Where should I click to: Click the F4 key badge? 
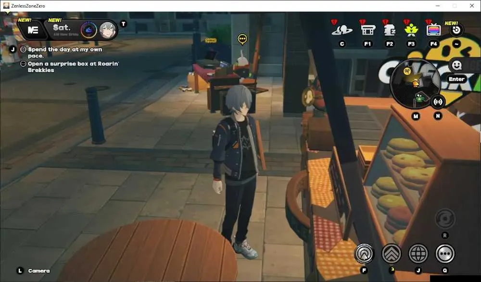[433, 44]
